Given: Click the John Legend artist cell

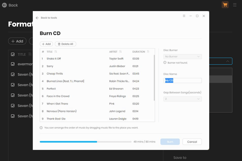Looking at the screenshot, I should coord(117,111).
